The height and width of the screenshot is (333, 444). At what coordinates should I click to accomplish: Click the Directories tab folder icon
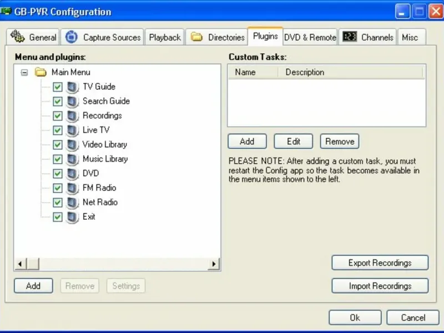point(196,37)
